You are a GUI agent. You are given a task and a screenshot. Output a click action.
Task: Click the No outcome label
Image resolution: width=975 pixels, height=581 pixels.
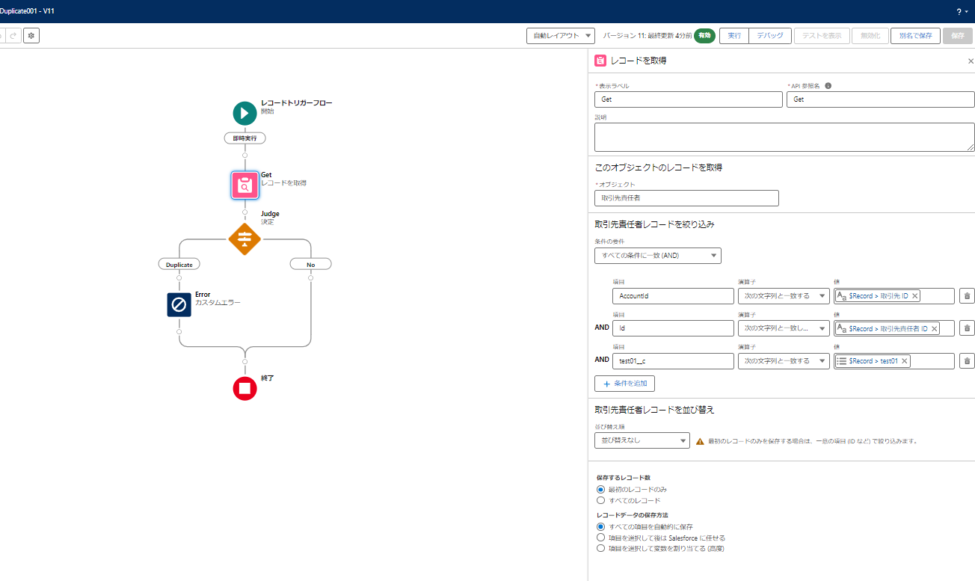tap(310, 264)
